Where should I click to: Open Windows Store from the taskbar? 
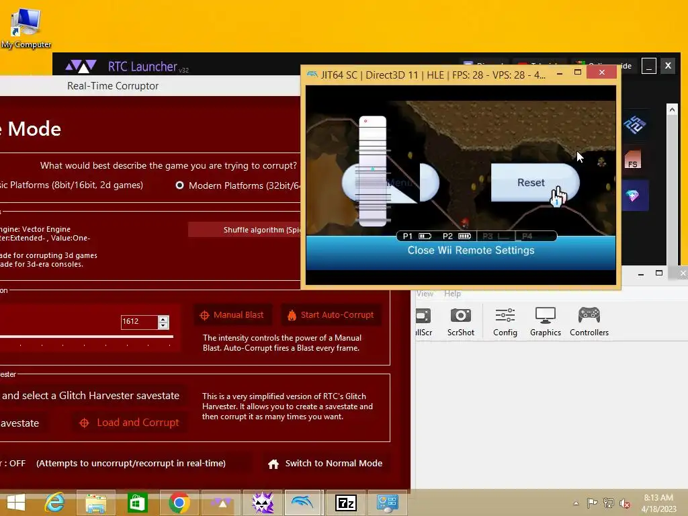(137, 503)
